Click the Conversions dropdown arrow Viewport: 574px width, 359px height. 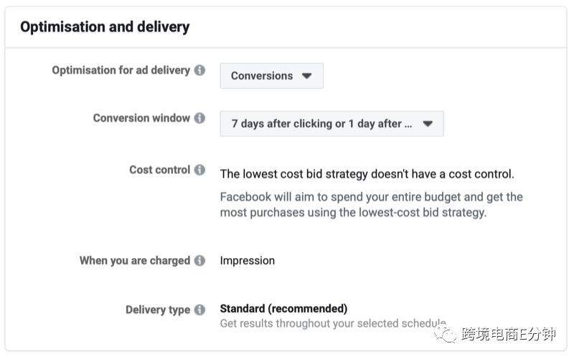[307, 76]
